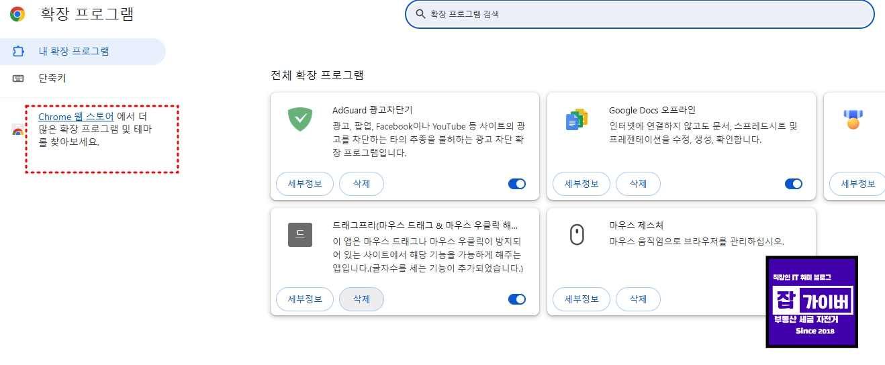
Task: Open 단축키 in the sidebar
Action: [83, 79]
